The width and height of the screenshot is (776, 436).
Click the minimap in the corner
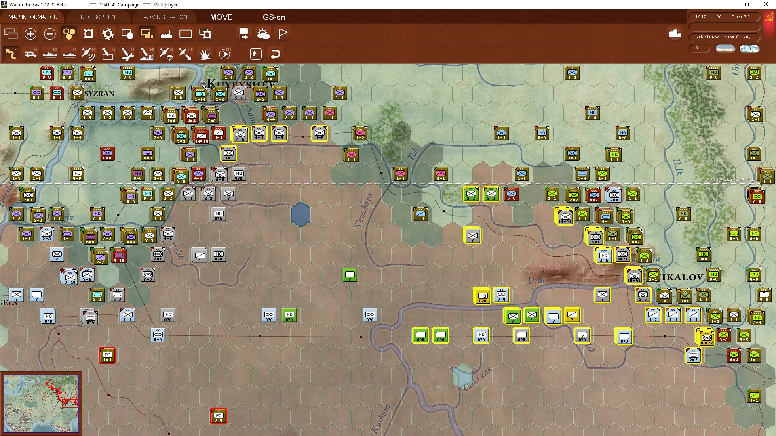coord(41,403)
